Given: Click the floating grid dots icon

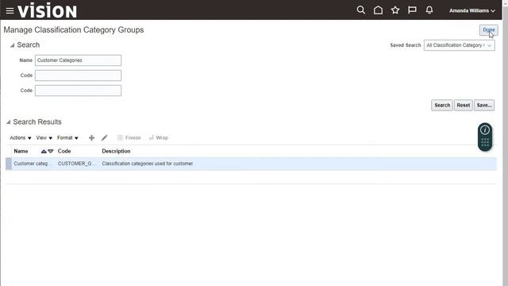Looking at the screenshot, I should [485, 142].
